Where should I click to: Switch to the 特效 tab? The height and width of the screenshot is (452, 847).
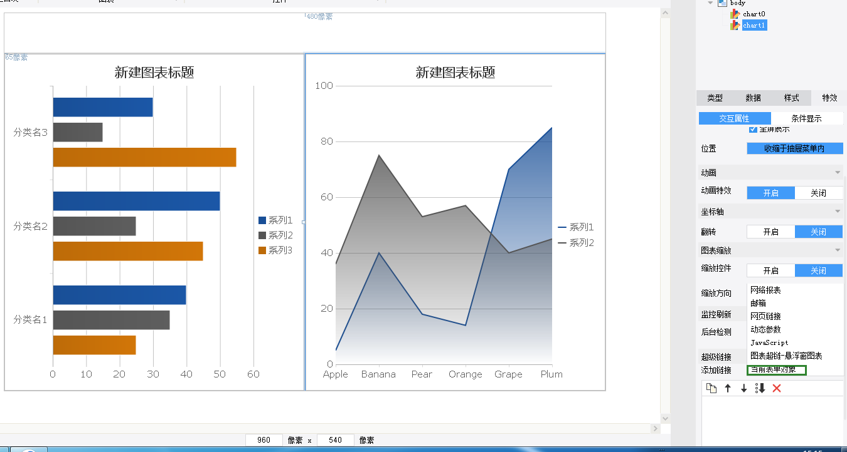tap(829, 98)
